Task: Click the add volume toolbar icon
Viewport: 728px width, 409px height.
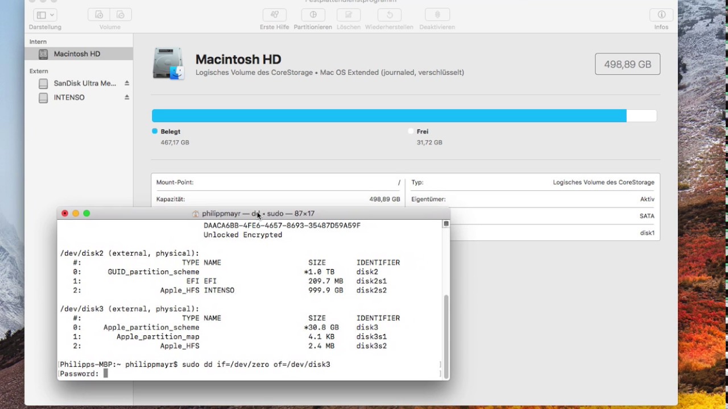Action: (x=99, y=15)
